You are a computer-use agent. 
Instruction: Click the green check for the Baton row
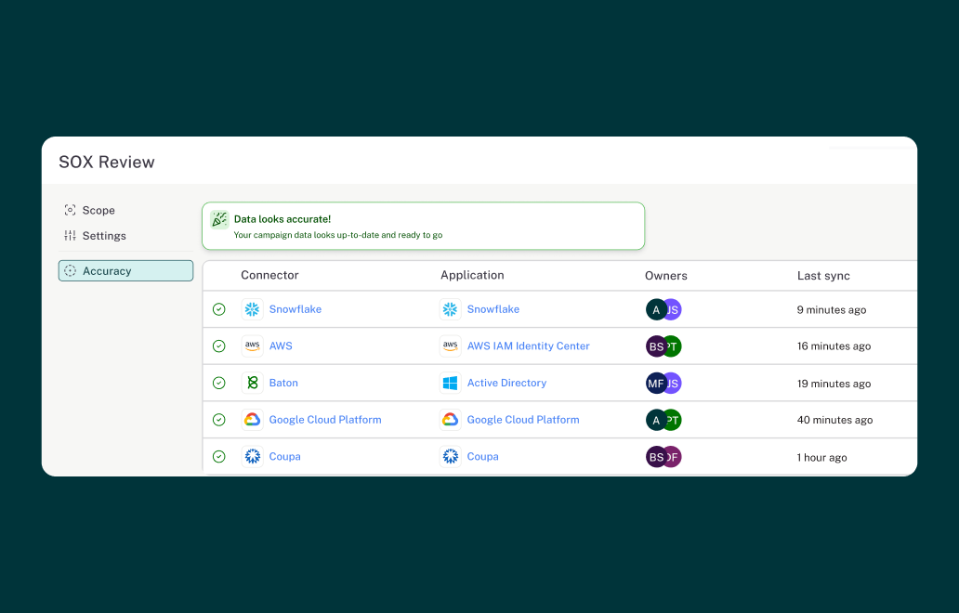coord(219,384)
